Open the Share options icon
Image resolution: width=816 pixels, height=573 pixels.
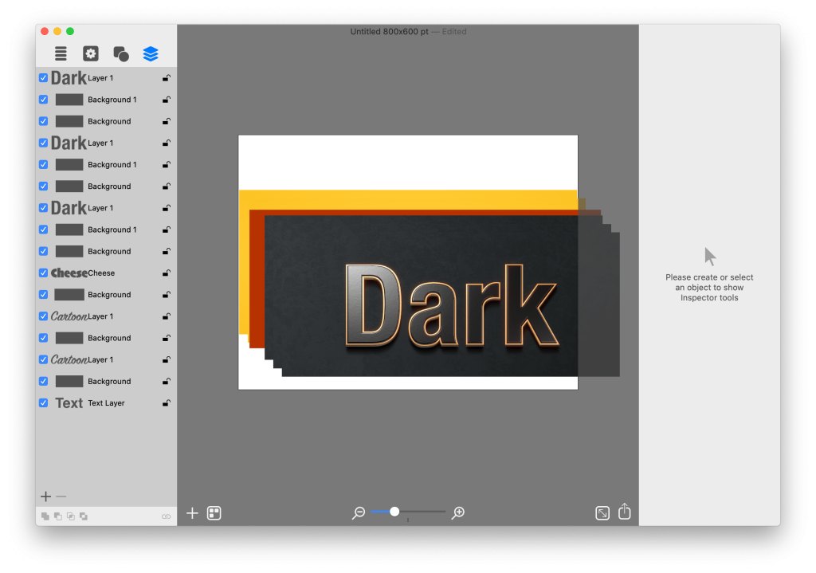[625, 512]
